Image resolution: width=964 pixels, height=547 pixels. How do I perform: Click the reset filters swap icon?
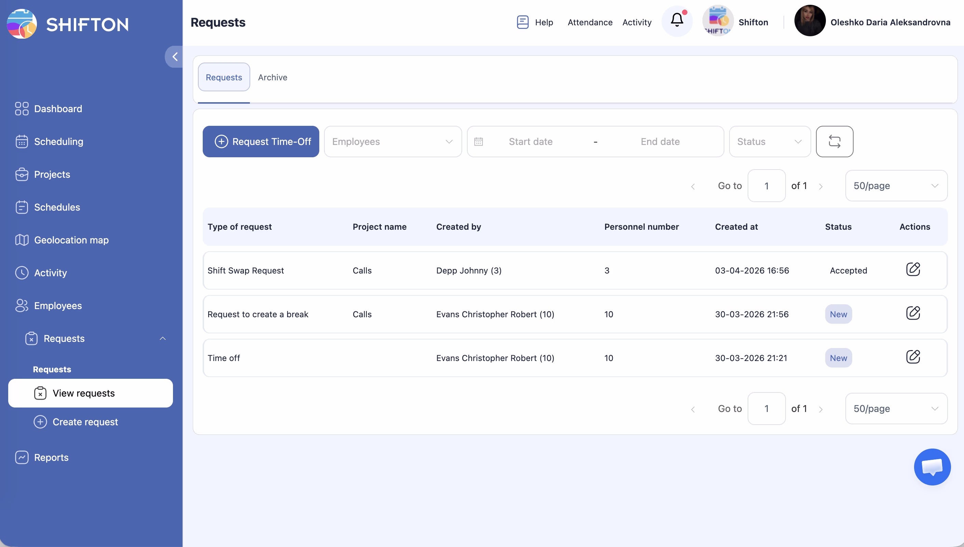pos(834,142)
